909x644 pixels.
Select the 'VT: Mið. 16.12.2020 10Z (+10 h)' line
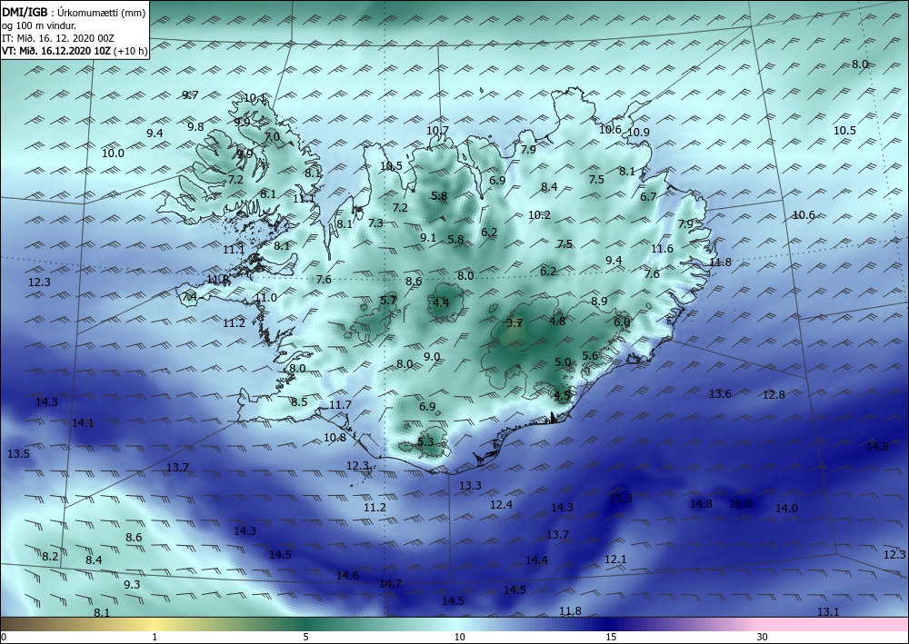point(75,51)
